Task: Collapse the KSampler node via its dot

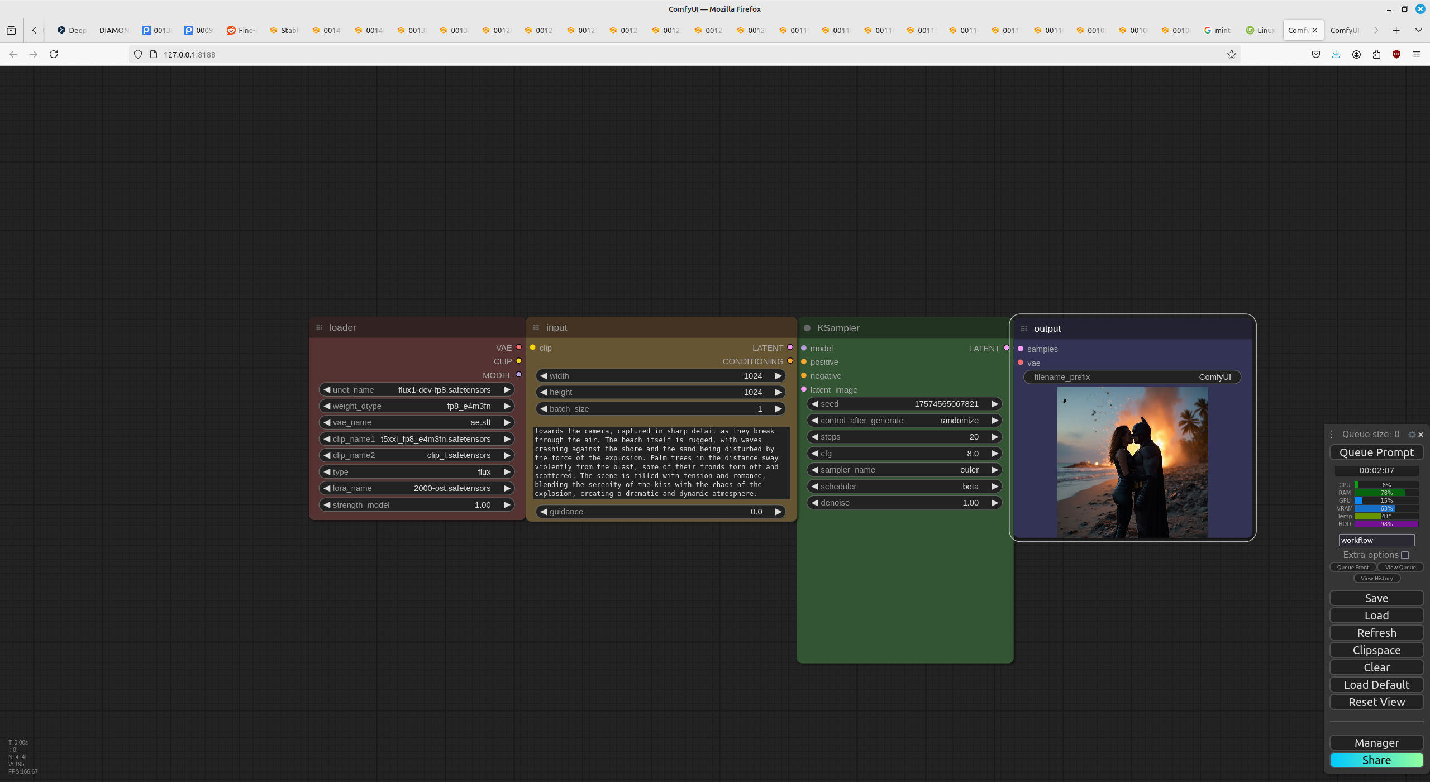Action: point(807,328)
